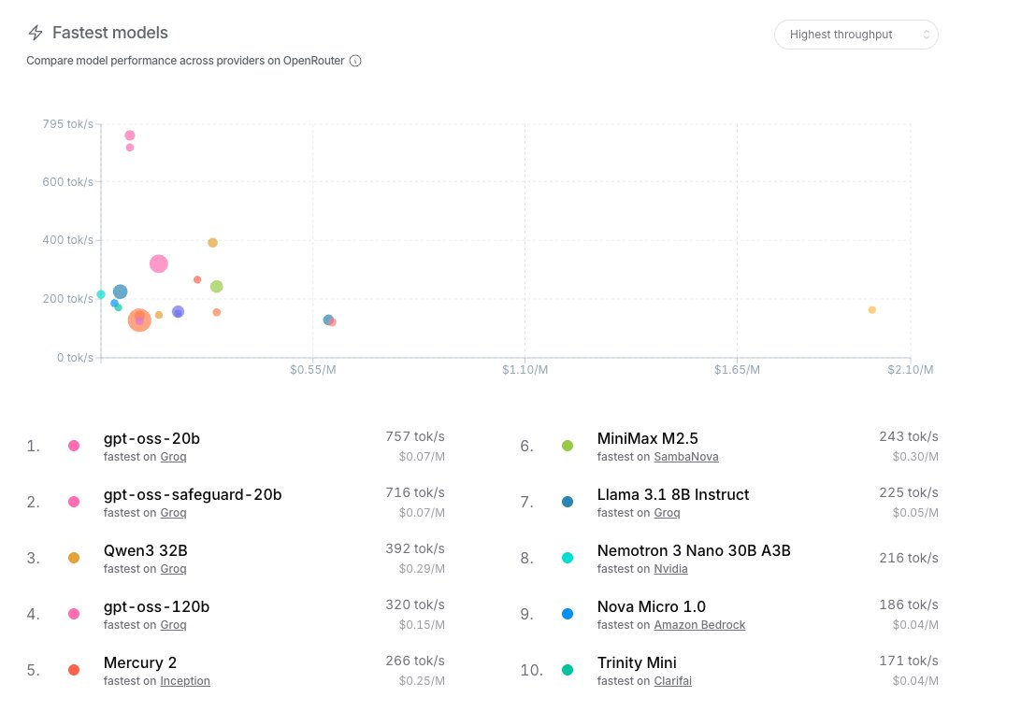Click the teal dot next to Trinity Mini
Screen dimensions: 1021x711
[568, 669]
